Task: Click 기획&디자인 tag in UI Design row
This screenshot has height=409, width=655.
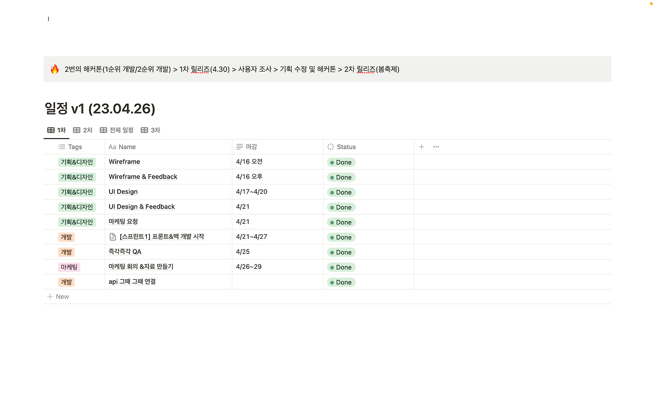Action: point(77,192)
